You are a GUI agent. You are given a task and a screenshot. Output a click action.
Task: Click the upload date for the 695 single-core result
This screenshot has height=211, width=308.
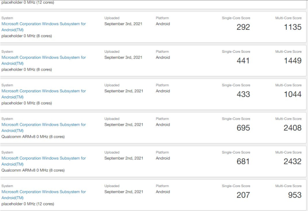(123, 124)
